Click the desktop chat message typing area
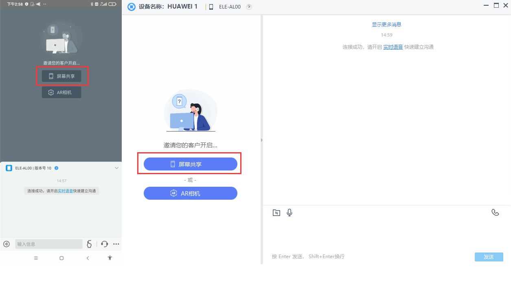 point(387,235)
